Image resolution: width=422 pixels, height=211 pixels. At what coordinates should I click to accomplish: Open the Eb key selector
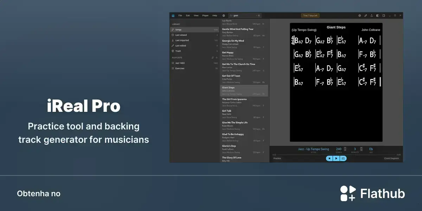[x=371, y=149]
